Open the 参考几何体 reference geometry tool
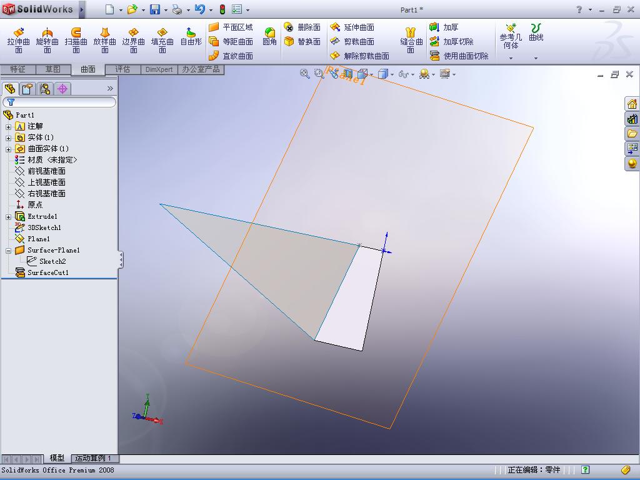 pyautogui.click(x=511, y=36)
